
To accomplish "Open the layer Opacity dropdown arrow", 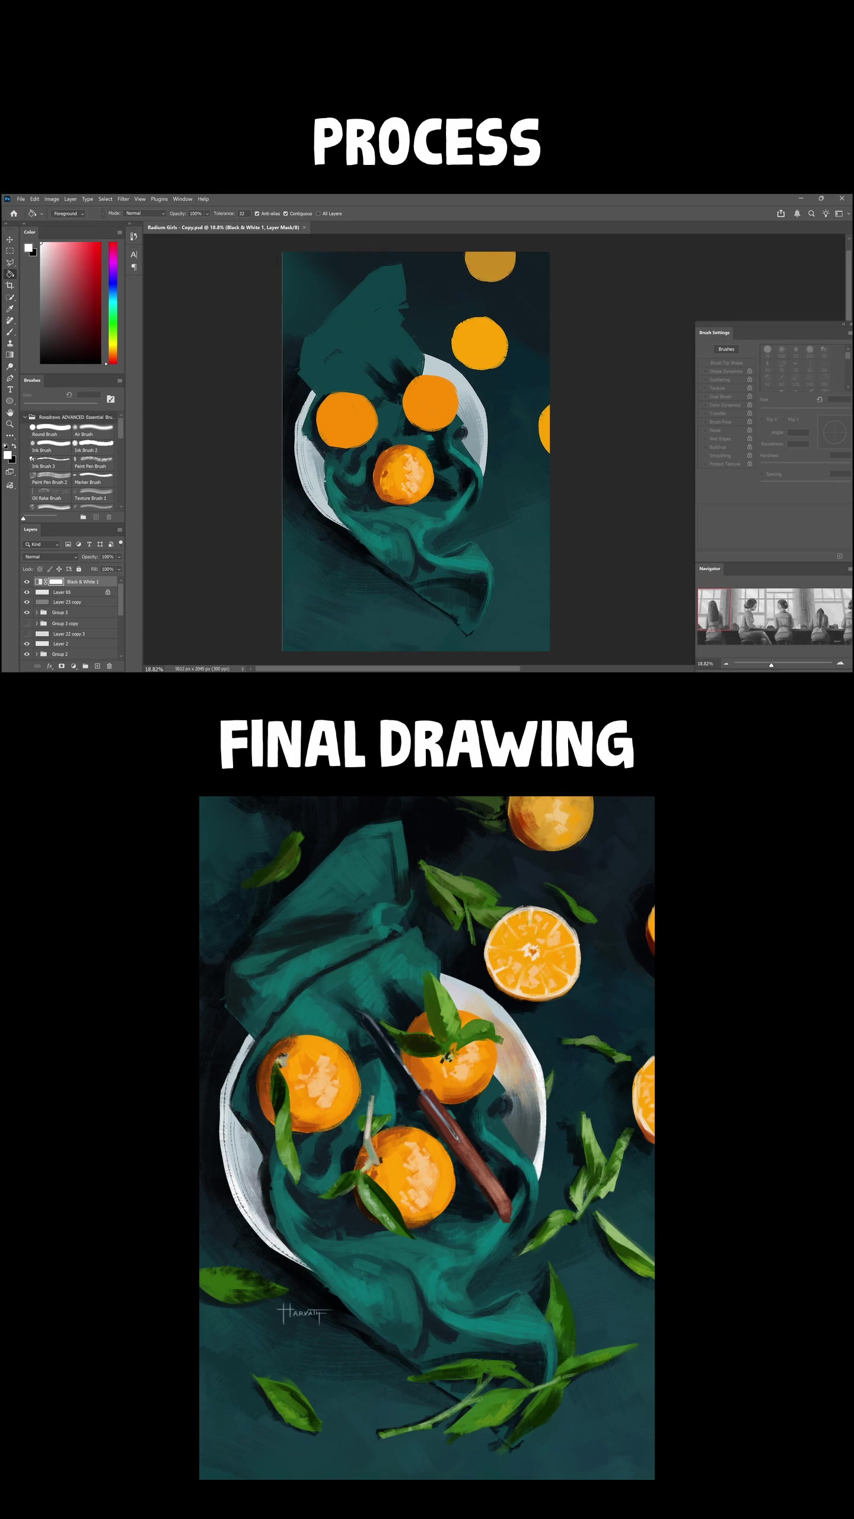I will click(x=119, y=557).
